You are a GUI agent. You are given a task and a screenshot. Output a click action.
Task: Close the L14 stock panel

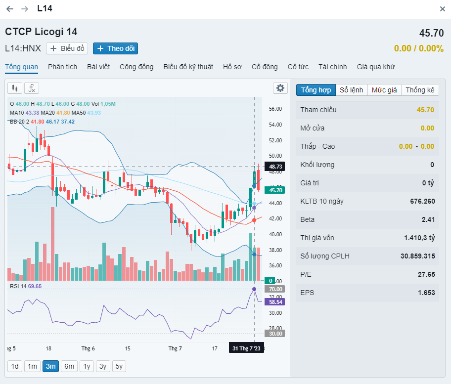pos(443,9)
